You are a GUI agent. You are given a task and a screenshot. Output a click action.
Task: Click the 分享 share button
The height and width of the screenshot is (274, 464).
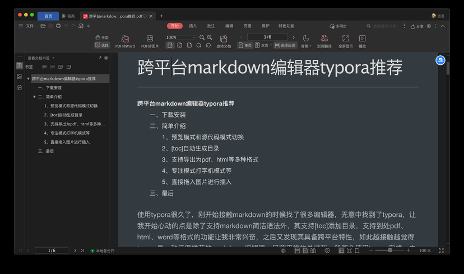pyautogui.click(x=417, y=26)
